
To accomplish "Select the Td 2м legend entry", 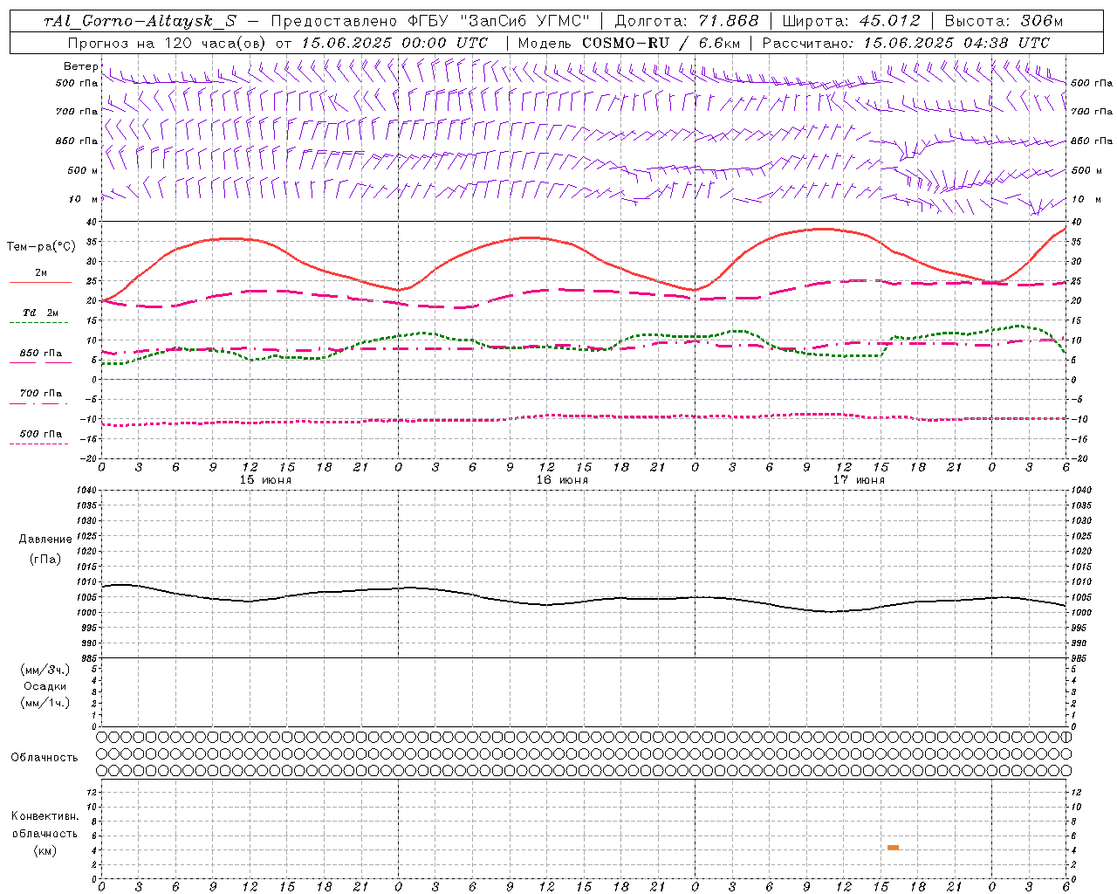I will 41,313.
